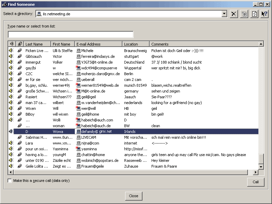
Task: Click the comment "looking for a girlfriend (no gay)"
Action: (x=176, y=103)
